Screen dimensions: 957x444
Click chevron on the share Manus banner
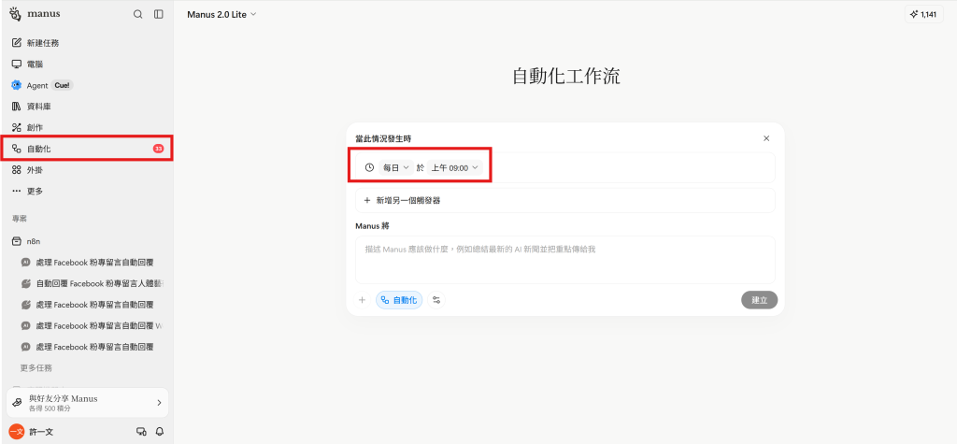click(159, 403)
